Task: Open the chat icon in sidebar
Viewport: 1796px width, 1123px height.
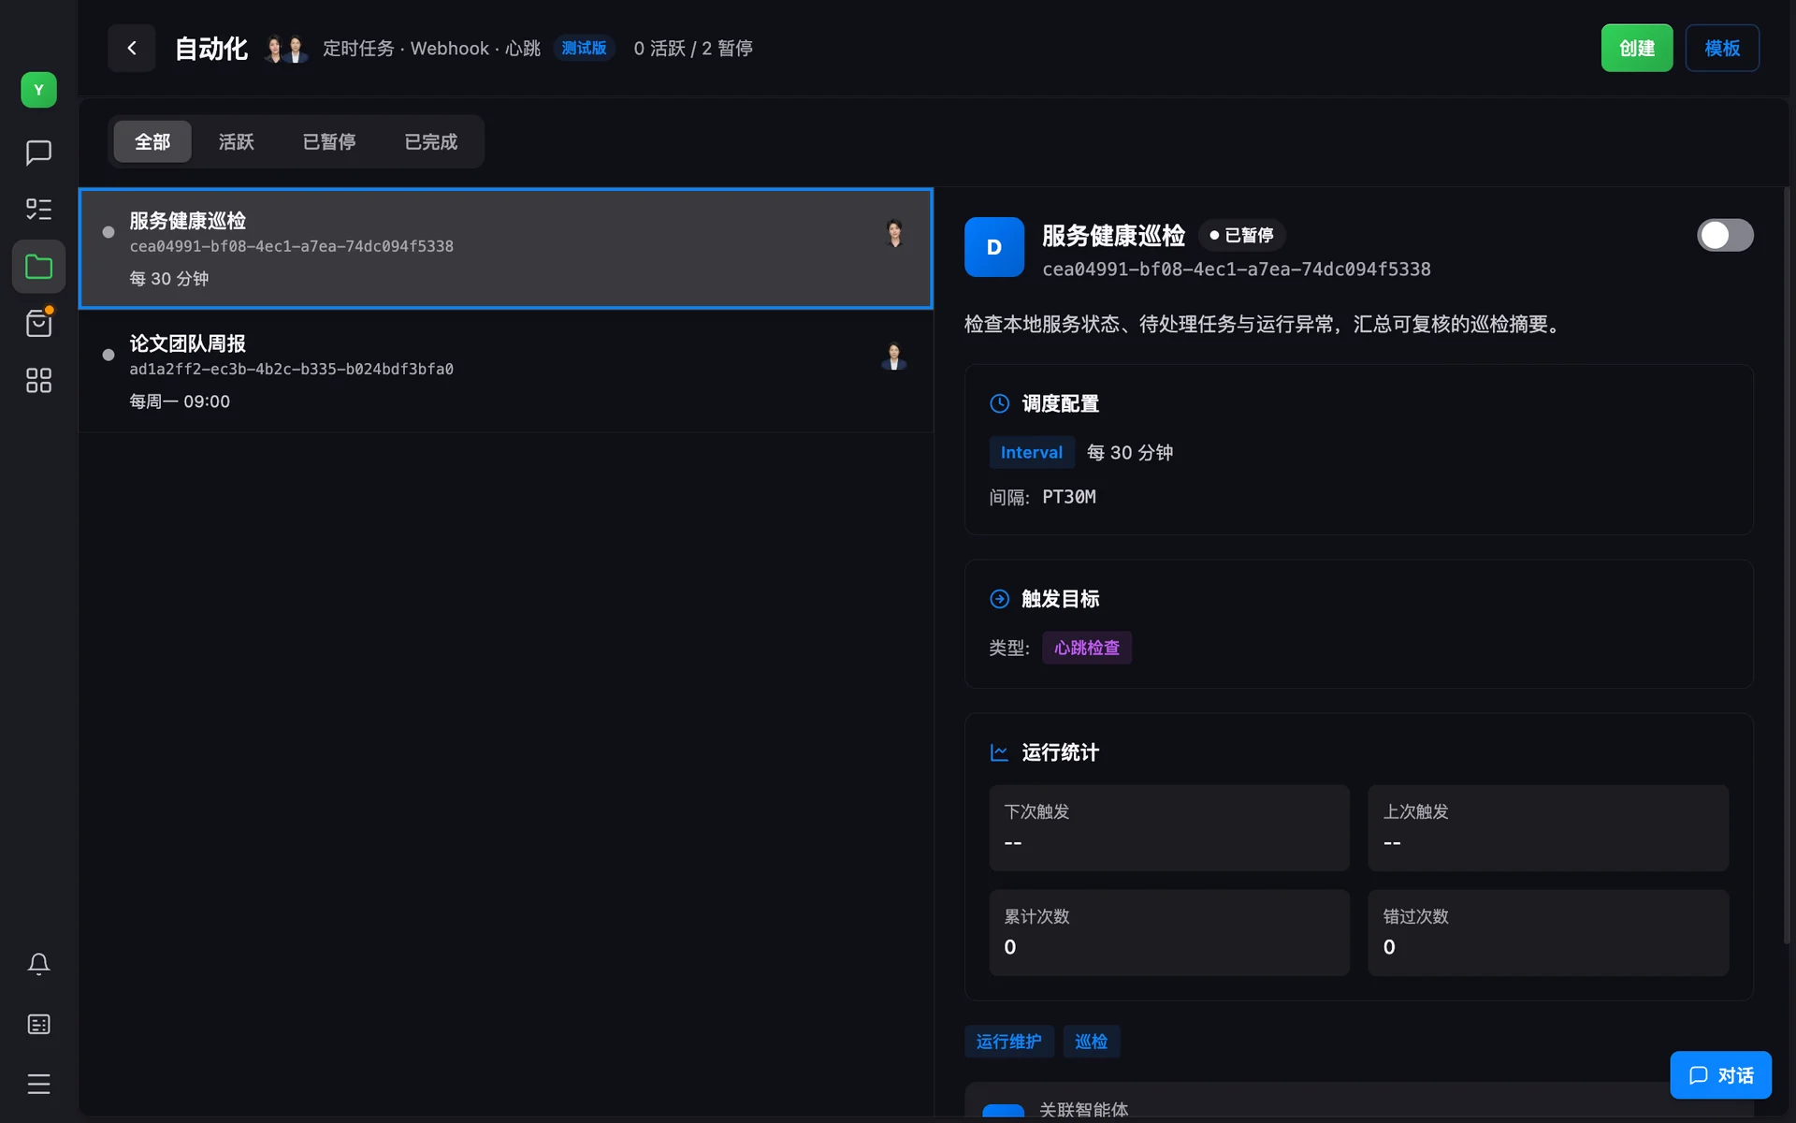Action: [38, 152]
